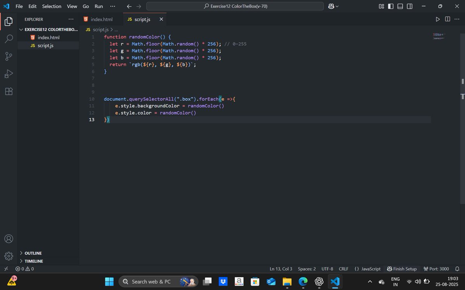Click Port: 3000 in status bar
Screen dimensions: 465x290
436,269
